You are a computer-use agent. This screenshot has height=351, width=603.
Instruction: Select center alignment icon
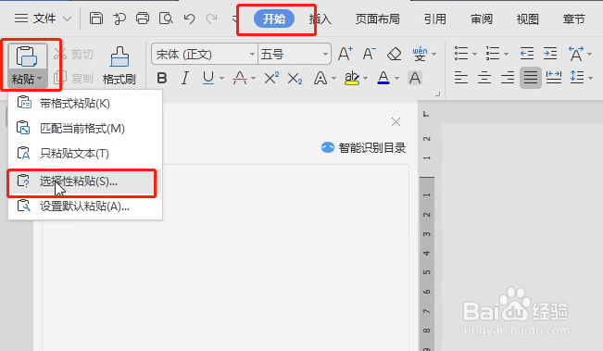coord(484,78)
